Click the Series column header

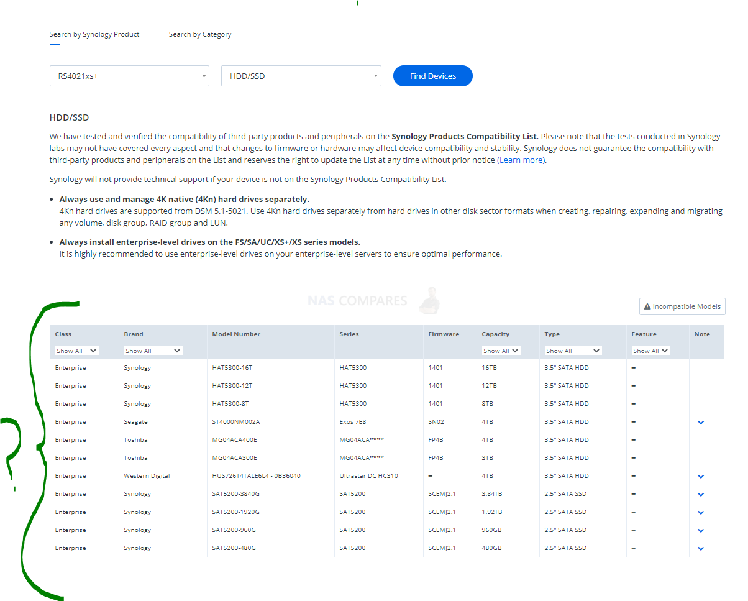click(349, 334)
